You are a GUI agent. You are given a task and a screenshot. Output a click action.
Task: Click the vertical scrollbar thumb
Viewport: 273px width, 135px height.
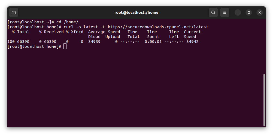[264, 100]
